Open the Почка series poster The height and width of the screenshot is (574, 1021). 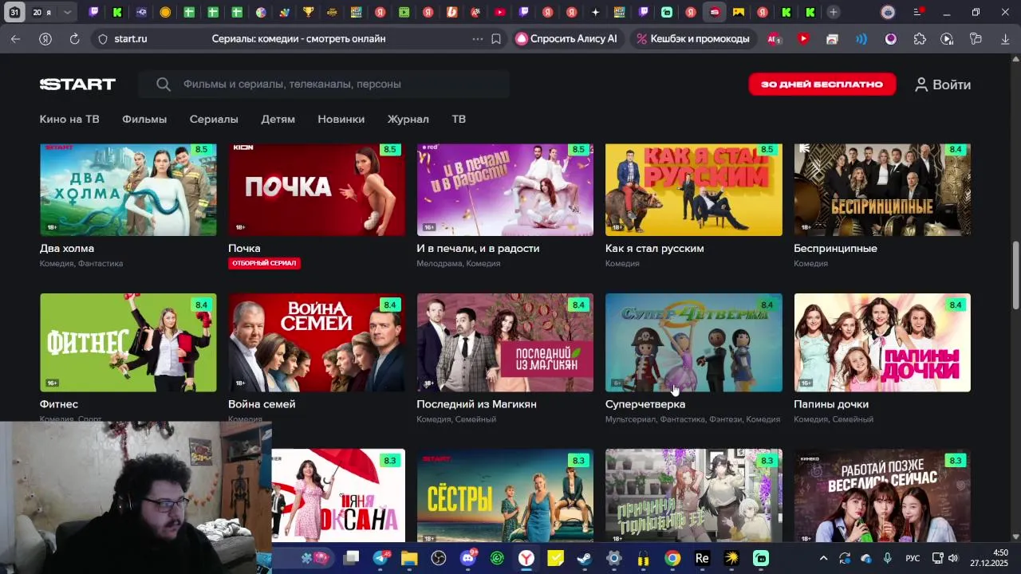click(317, 190)
